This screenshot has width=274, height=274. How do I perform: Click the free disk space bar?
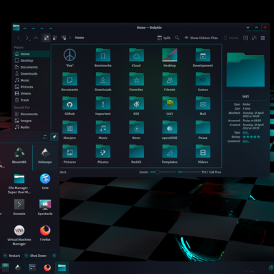click(x=189, y=172)
